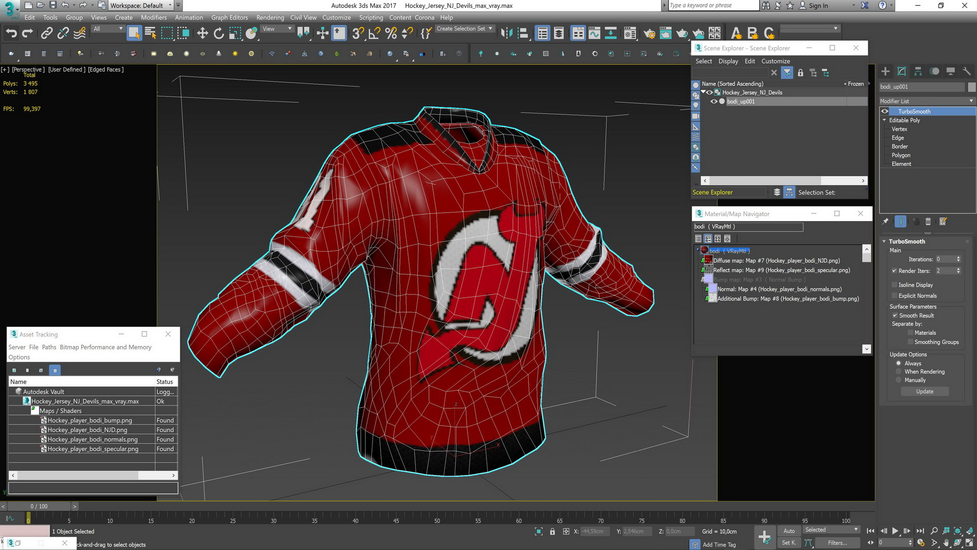Open the Rendering menu

click(270, 17)
